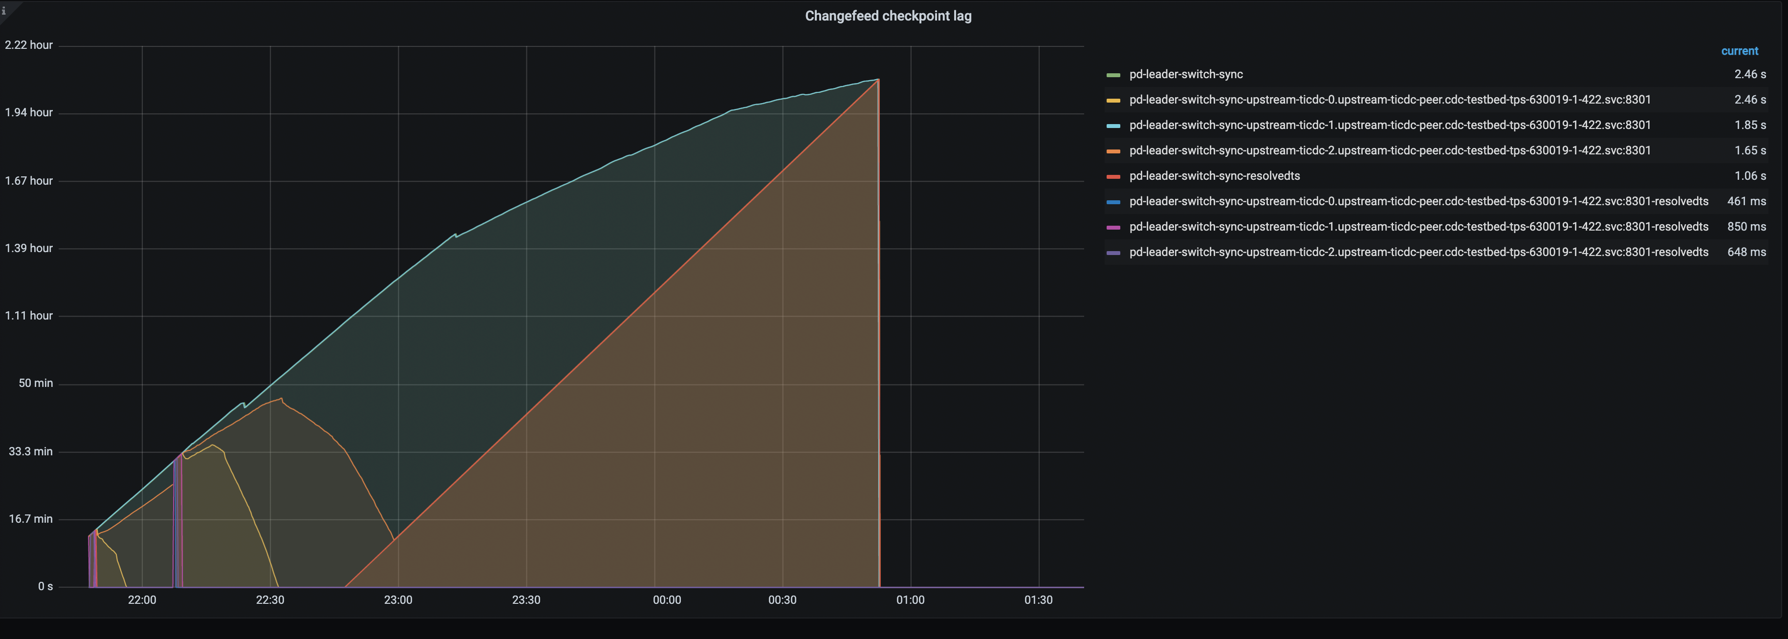The height and width of the screenshot is (639, 1788).
Task: Open the panel title Changefeed checkpoint lag menu
Action: 888,15
